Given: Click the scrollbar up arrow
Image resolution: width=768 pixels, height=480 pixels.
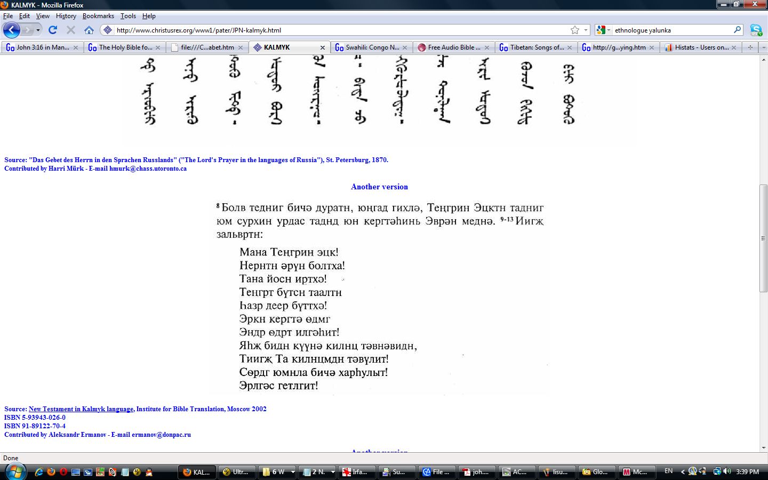Looking at the screenshot, I should click(763, 59).
